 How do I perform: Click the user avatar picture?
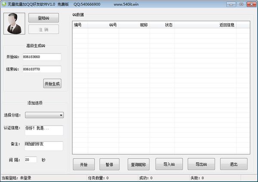[14, 23]
